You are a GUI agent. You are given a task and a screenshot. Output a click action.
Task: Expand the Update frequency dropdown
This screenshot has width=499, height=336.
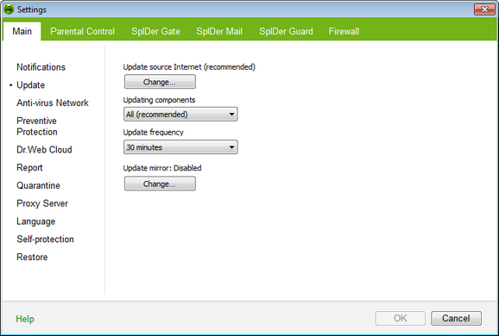click(x=180, y=147)
